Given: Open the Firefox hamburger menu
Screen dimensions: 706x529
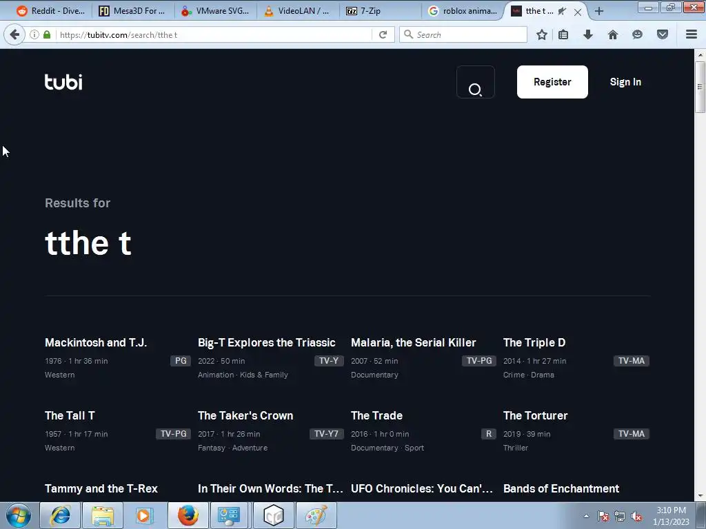Looking at the screenshot, I should pos(692,34).
